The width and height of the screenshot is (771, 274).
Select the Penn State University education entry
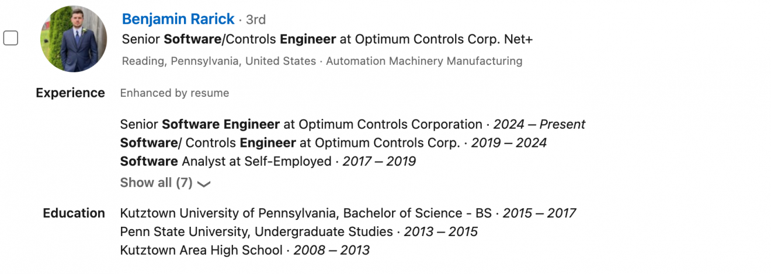[256, 232]
